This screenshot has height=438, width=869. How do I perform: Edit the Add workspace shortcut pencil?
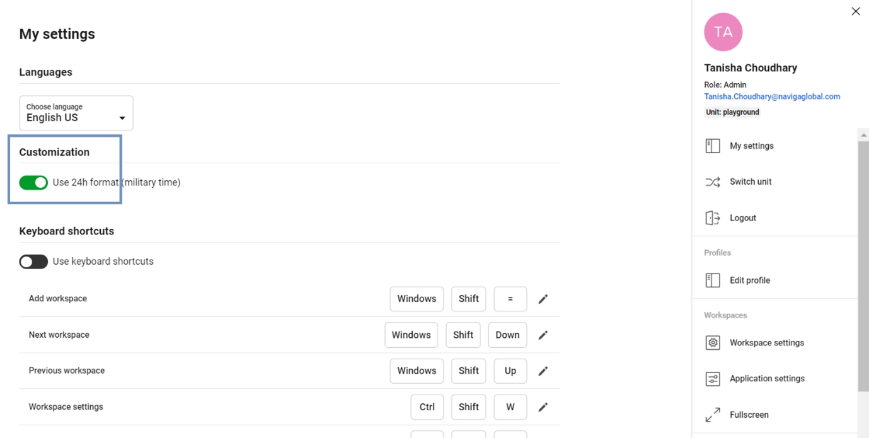pos(543,299)
